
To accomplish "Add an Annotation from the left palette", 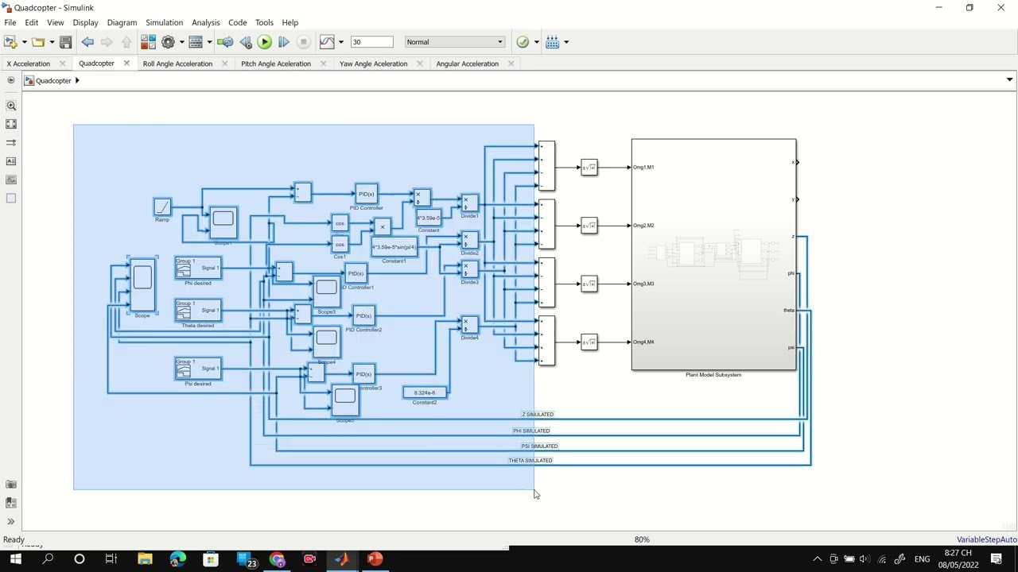I will click(11, 161).
